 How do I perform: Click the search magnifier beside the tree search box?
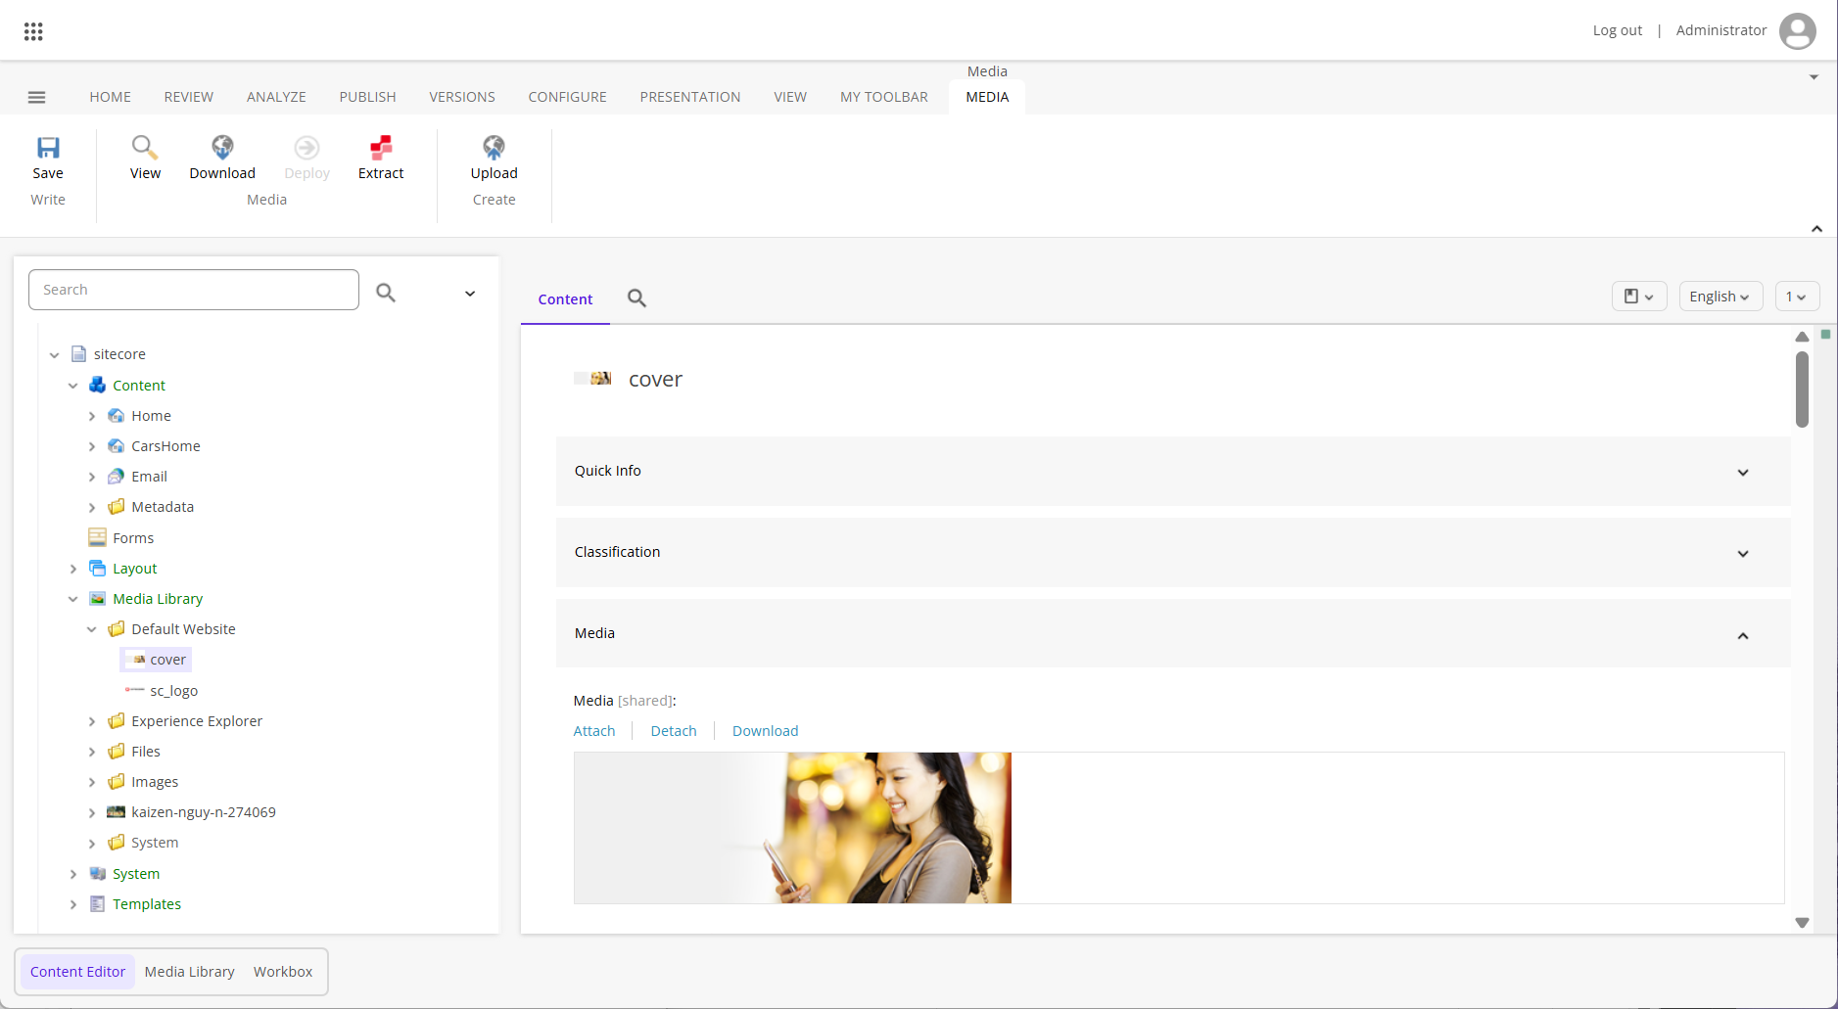[386, 293]
